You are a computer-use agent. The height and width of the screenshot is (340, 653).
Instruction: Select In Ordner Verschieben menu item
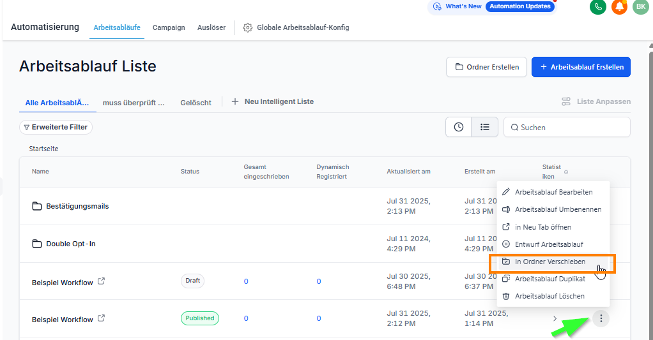click(553, 262)
